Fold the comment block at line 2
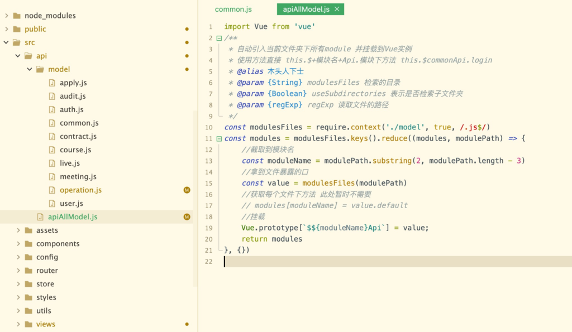The width and height of the screenshot is (572, 332). pos(219,38)
